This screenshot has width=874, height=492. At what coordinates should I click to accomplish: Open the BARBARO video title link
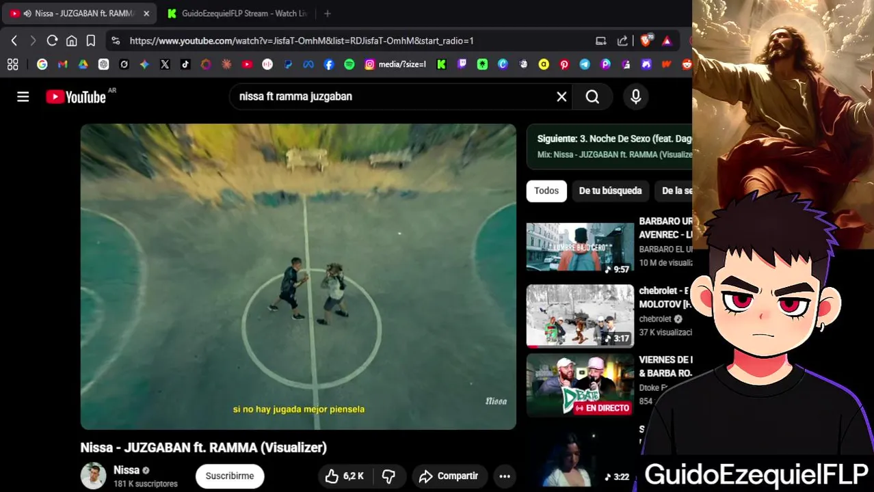[x=665, y=228]
